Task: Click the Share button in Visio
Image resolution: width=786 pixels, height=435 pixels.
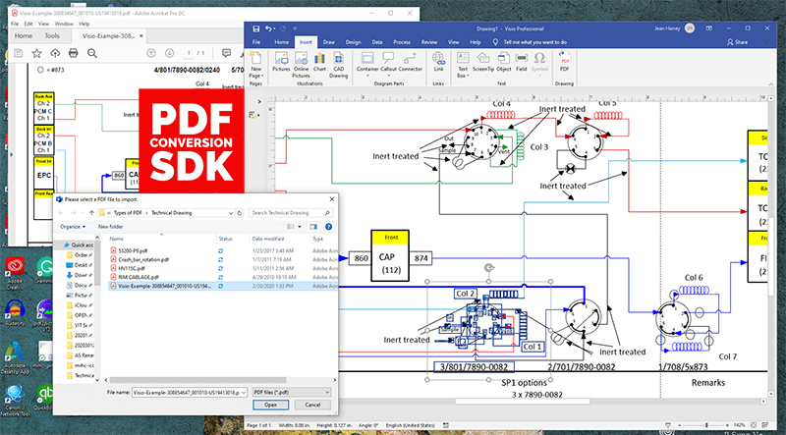Action: pyautogui.click(x=738, y=42)
